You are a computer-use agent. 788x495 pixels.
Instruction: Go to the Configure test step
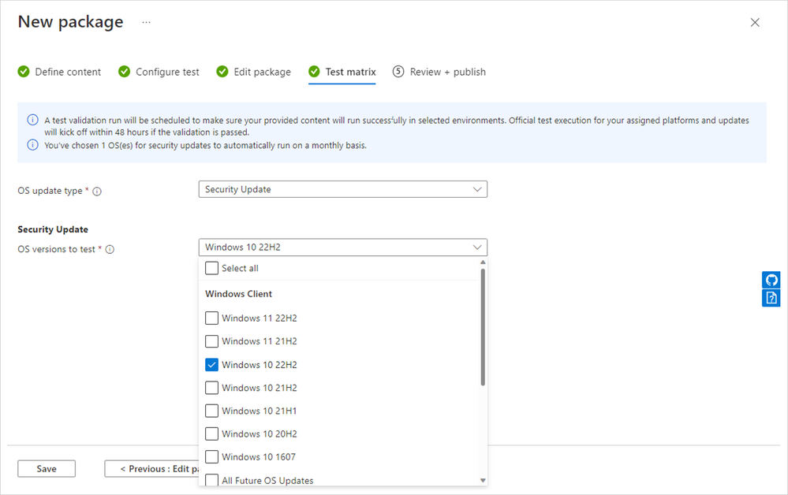pos(159,72)
